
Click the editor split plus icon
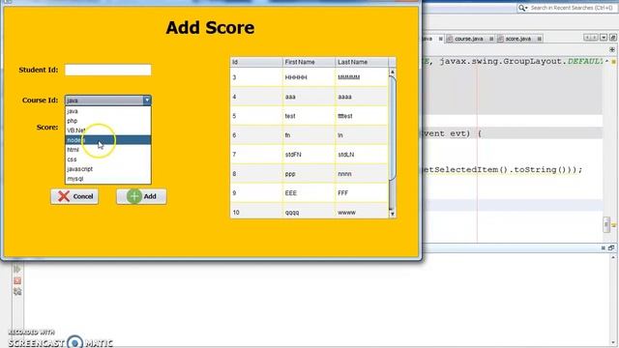[612, 49]
